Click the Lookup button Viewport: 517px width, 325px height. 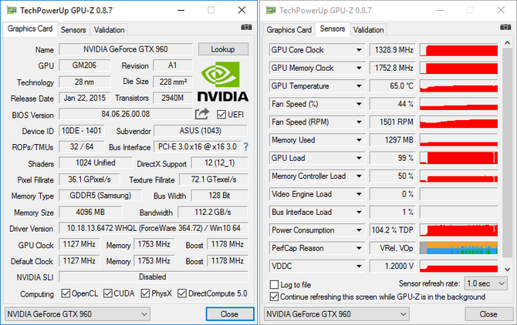223,49
